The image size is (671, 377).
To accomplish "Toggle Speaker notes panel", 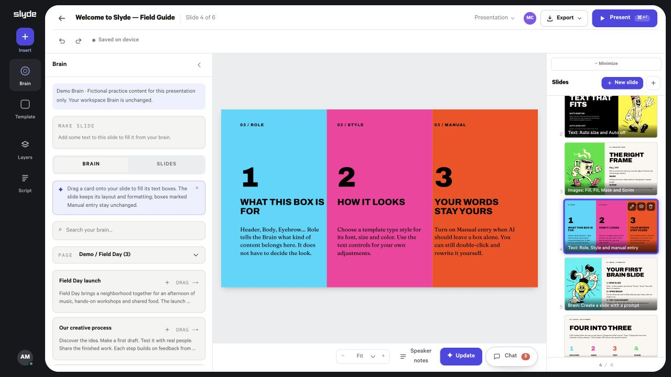I will [x=416, y=356].
